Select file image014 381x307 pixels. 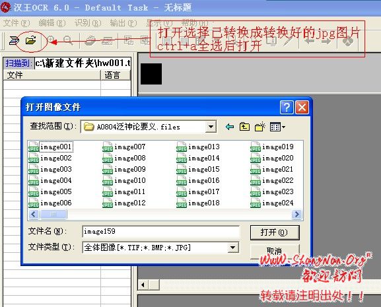(198, 158)
